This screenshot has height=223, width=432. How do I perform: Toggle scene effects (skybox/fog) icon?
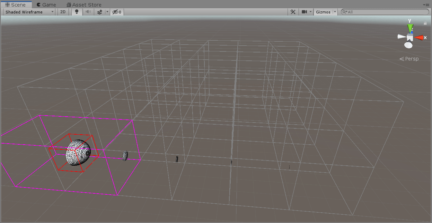(99, 12)
